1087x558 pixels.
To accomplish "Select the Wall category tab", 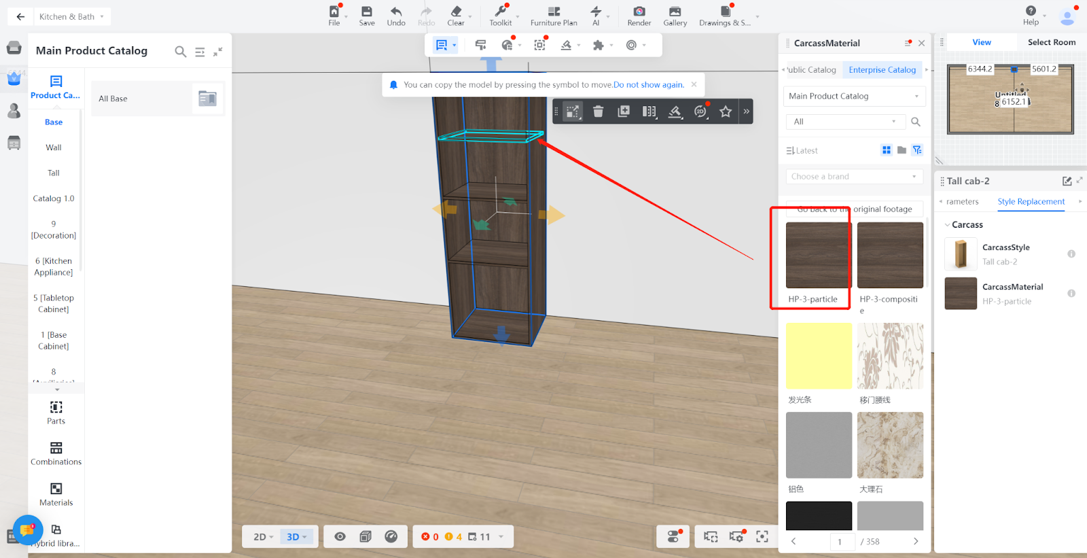I will pos(54,147).
